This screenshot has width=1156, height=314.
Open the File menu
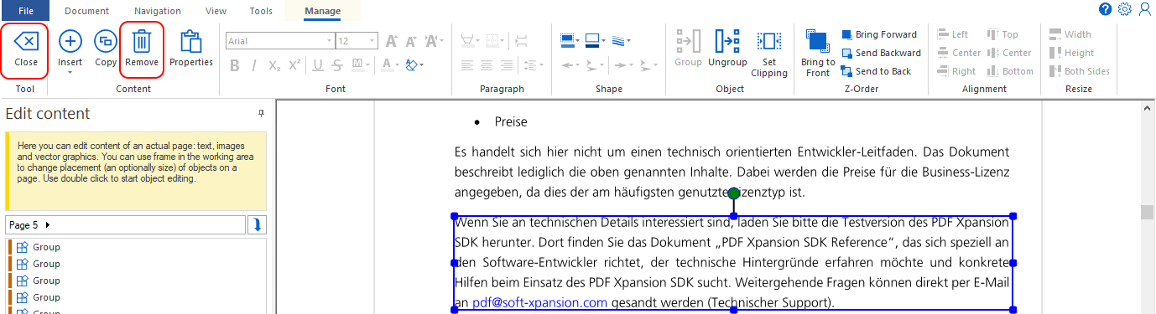point(25,11)
